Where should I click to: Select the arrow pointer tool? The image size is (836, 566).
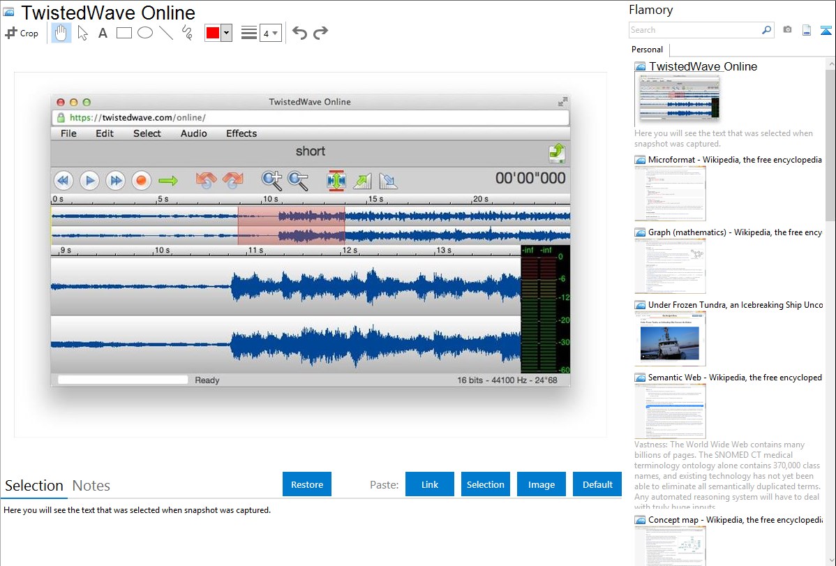click(x=82, y=33)
